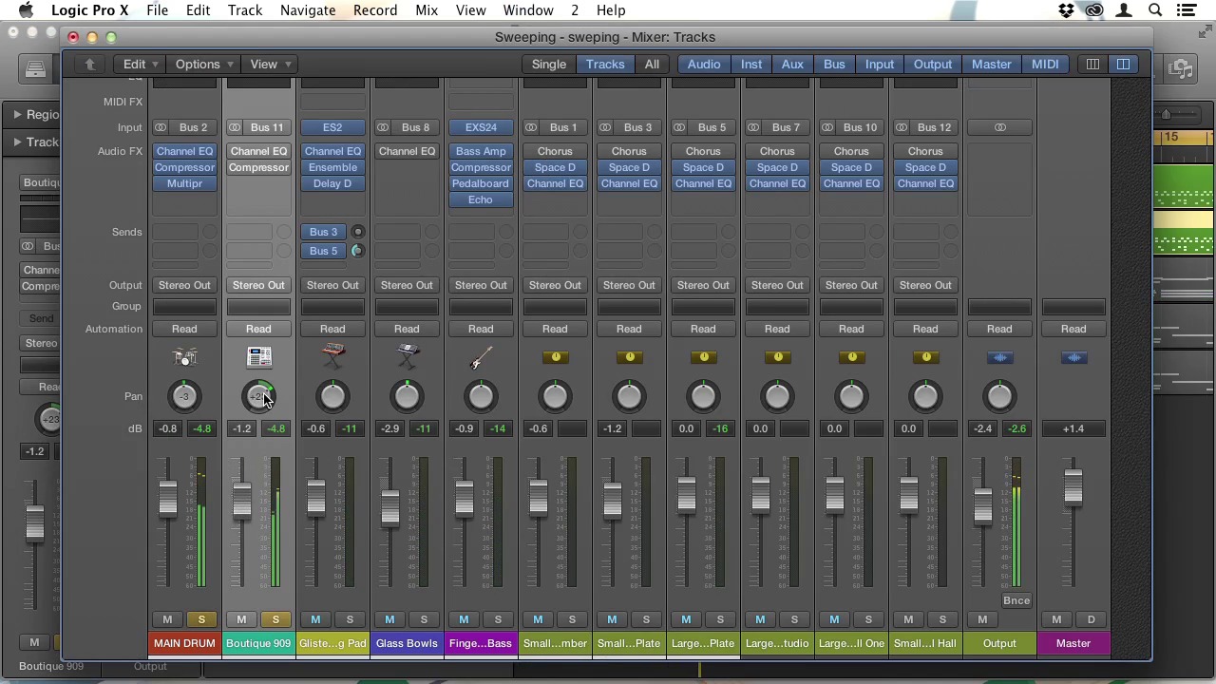The height and width of the screenshot is (684, 1216).
Task: Click the mixer back arrow icon
Action: coord(89,65)
